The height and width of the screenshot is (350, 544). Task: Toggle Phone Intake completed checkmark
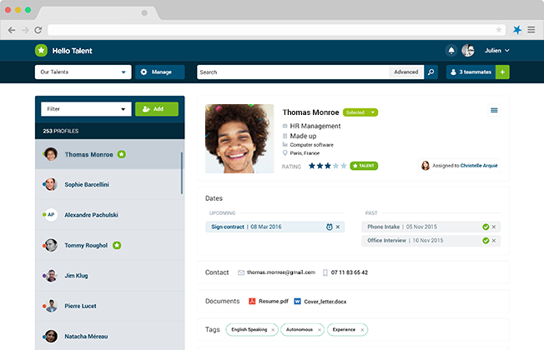486,227
